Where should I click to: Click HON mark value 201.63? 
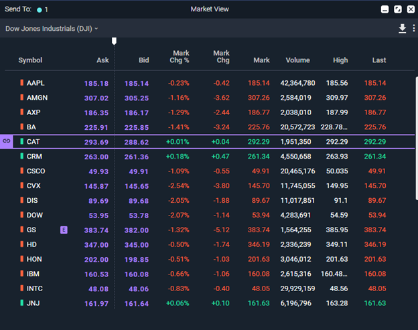(259, 259)
